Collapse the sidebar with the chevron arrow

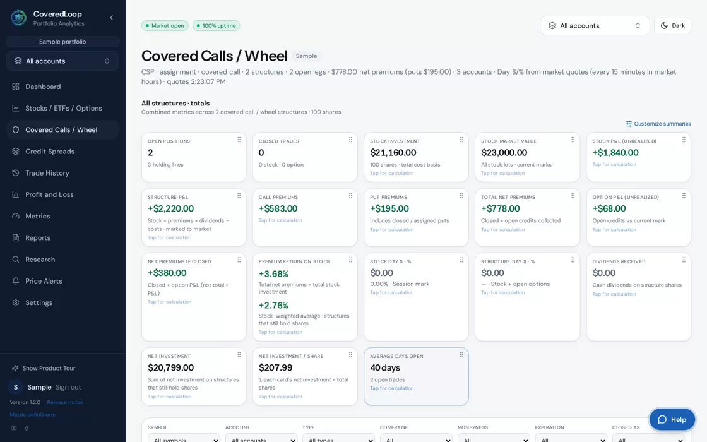(111, 18)
